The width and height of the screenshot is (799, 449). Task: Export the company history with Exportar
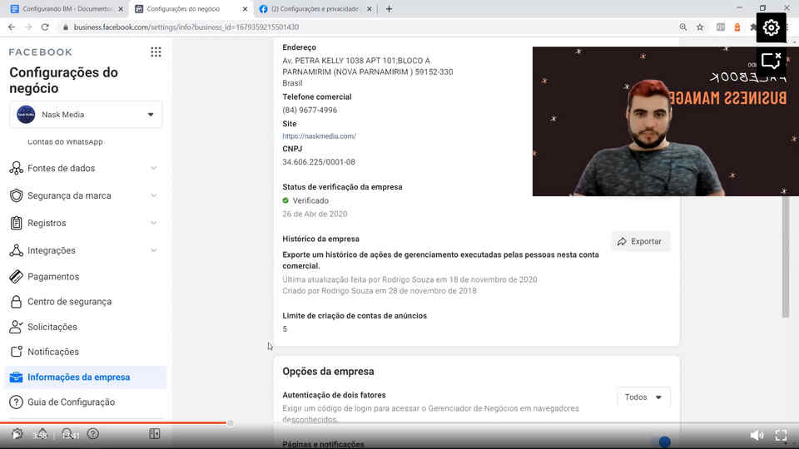[641, 241]
